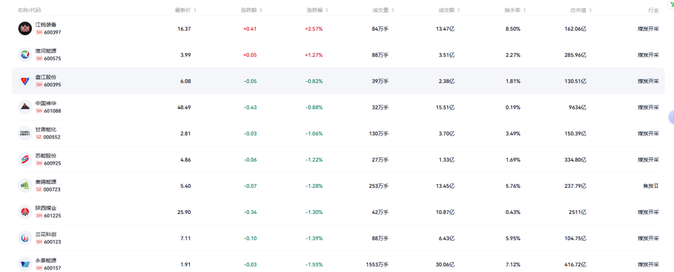Image resolution: width=674 pixels, height=272 pixels.
Task: Click the 永泰能源 stock name
Action: tap(46, 260)
